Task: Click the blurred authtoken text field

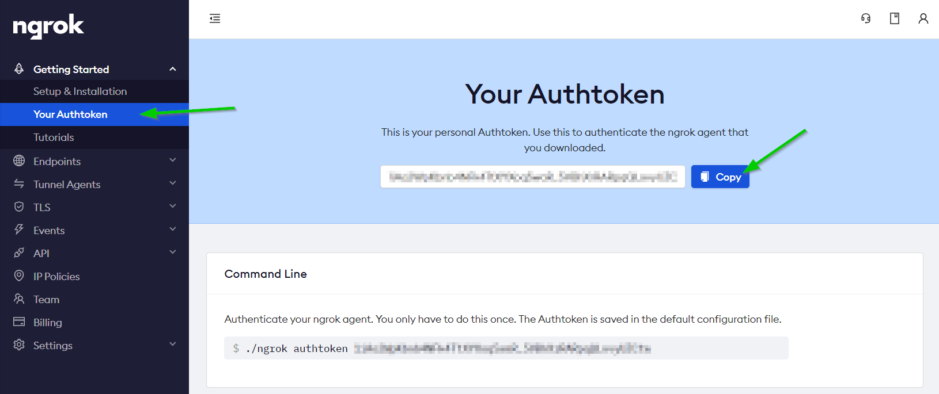Action: pos(533,177)
